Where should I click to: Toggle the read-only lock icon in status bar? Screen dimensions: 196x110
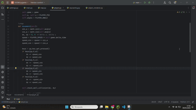[193, 102]
